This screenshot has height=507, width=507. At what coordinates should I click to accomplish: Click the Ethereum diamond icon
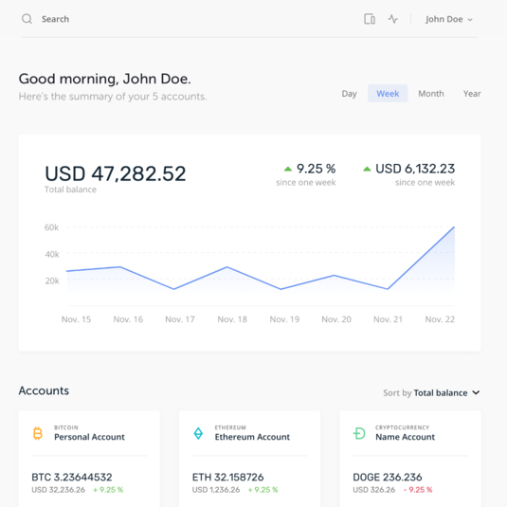point(198,433)
